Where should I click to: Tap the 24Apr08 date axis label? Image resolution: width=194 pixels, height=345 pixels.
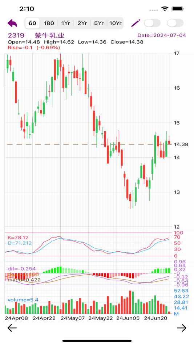pos(16,318)
